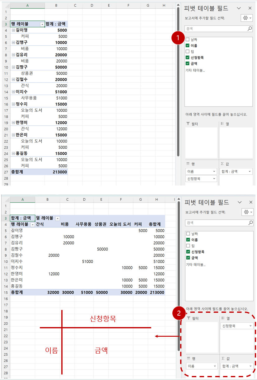Click the sigma icon beside the 값 label
Screen dimensions: 257x380
pyautogui.click(x=222, y=163)
